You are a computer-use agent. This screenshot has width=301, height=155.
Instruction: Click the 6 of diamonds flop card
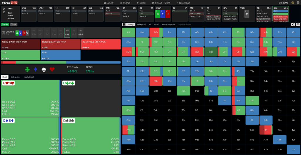163,14
